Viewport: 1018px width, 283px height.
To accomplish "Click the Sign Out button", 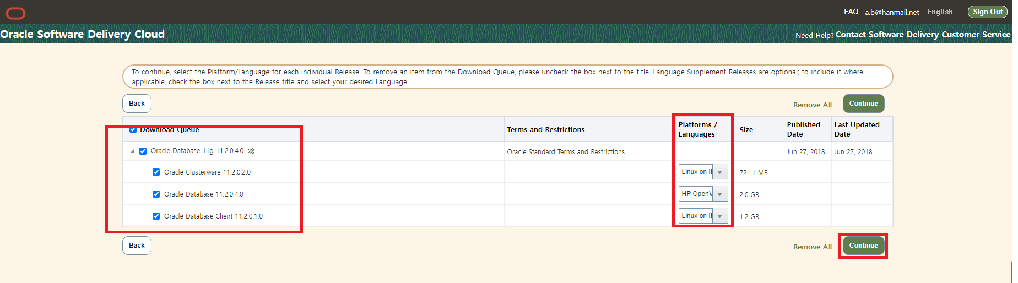I will (x=988, y=12).
